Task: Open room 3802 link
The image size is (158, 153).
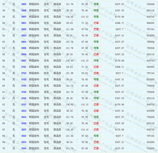Action: [24, 29]
